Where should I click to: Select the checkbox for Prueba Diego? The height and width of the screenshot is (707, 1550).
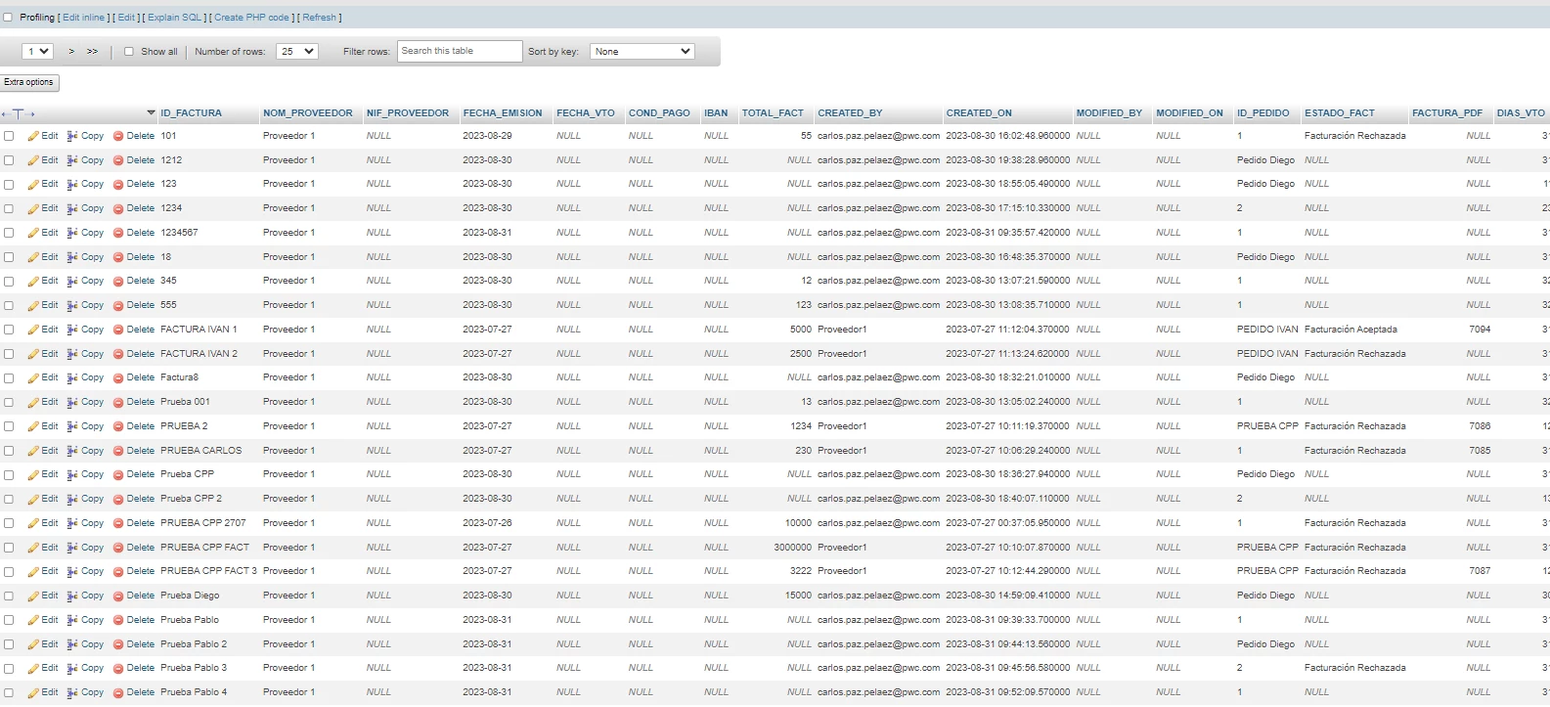tap(9, 596)
